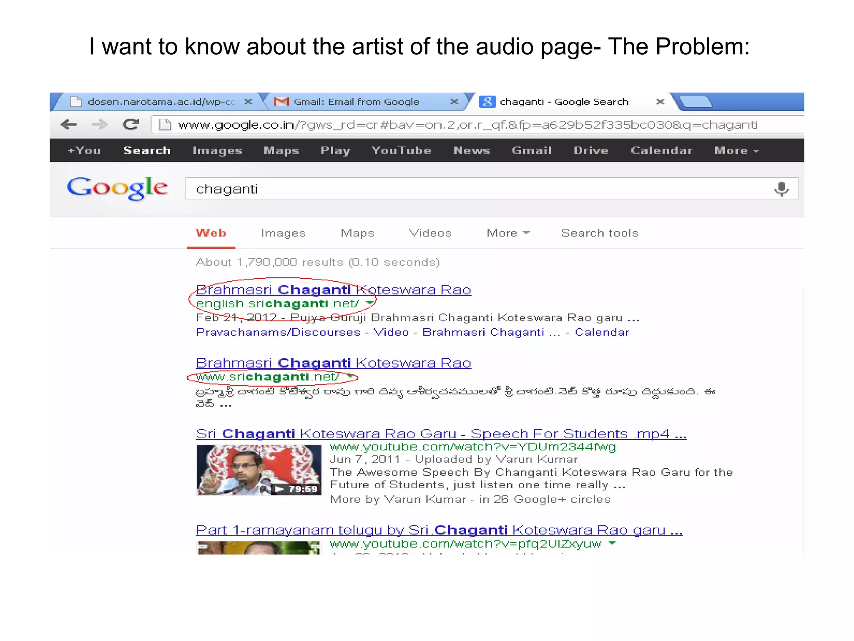The height and width of the screenshot is (641, 854).
Task: Open Images in the black navigation bar
Action: pyautogui.click(x=217, y=150)
